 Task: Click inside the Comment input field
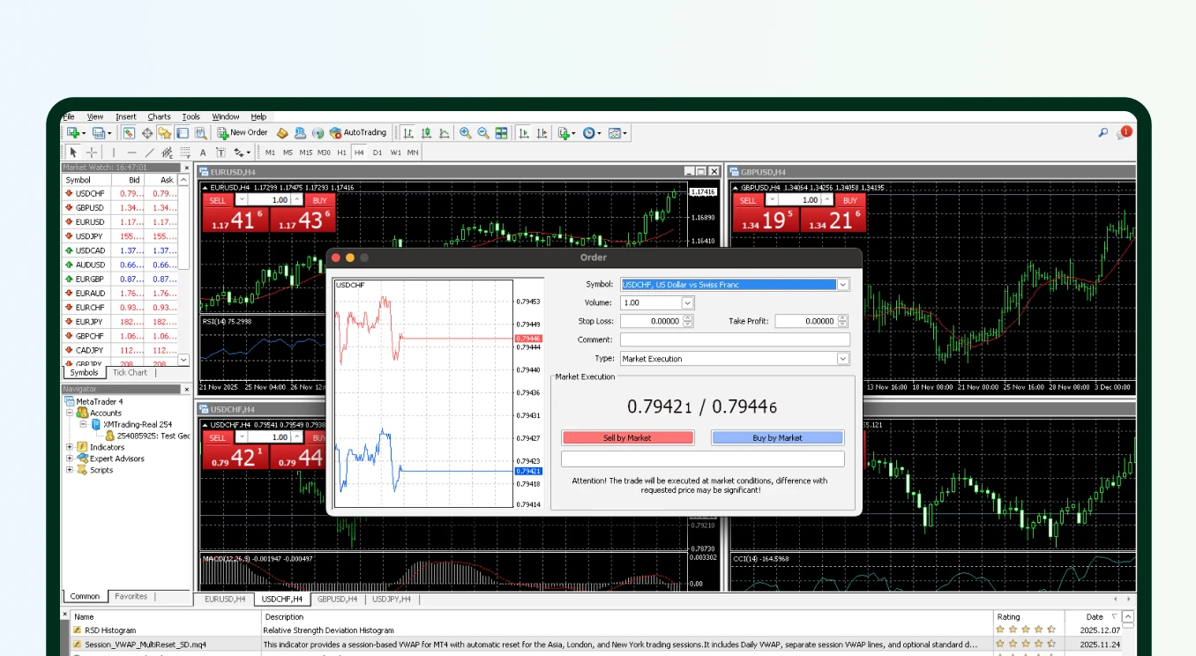pyautogui.click(x=734, y=339)
